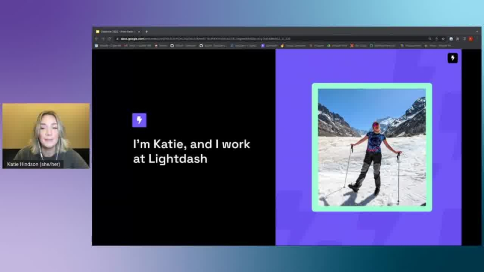Open the blue calendar icon bookmark

(x=108, y=46)
